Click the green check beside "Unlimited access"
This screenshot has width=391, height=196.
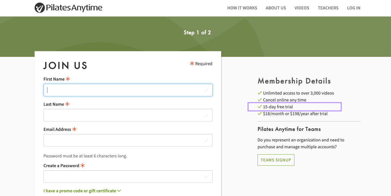pos(260,93)
